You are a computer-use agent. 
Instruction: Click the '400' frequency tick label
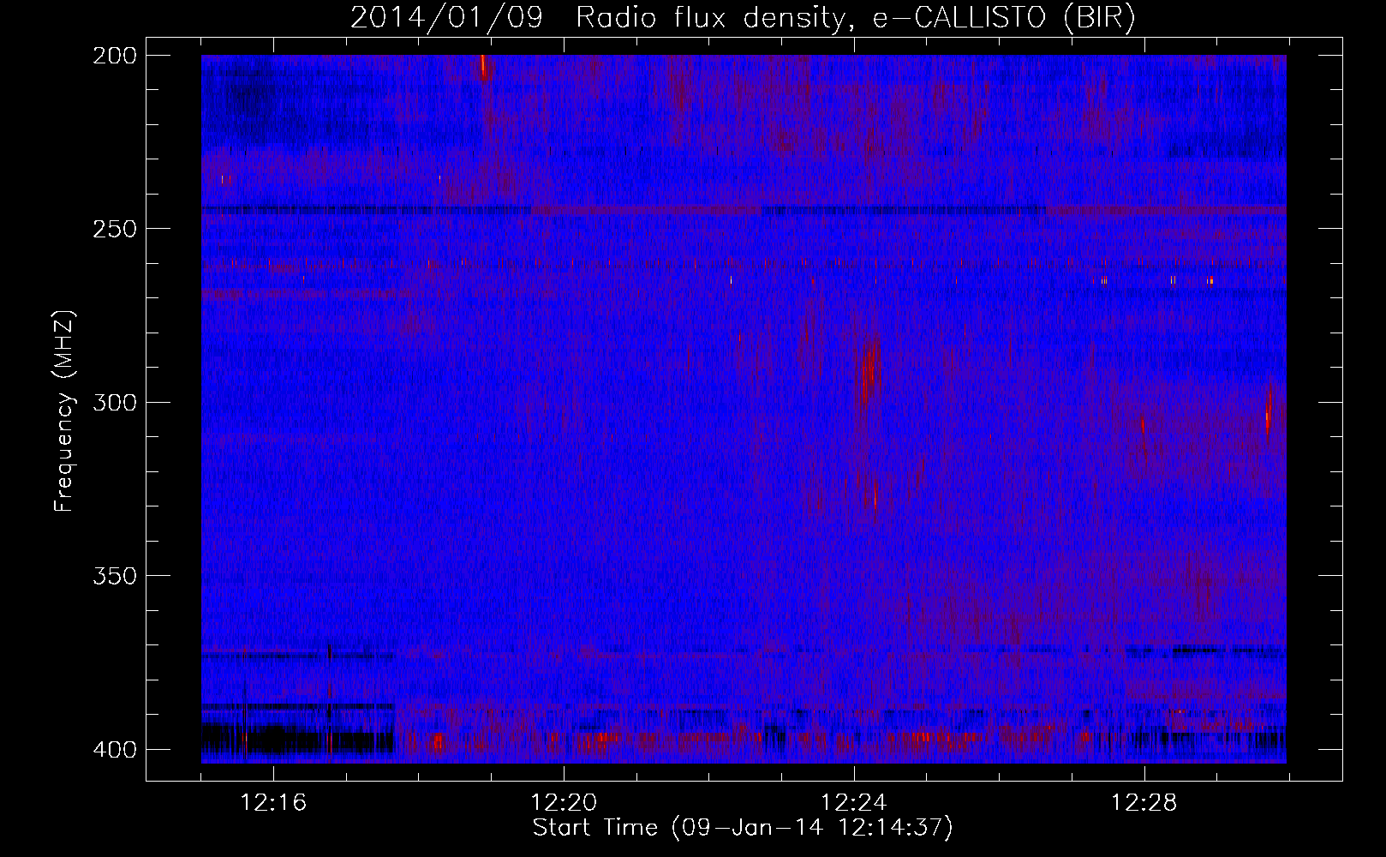click(x=115, y=749)
